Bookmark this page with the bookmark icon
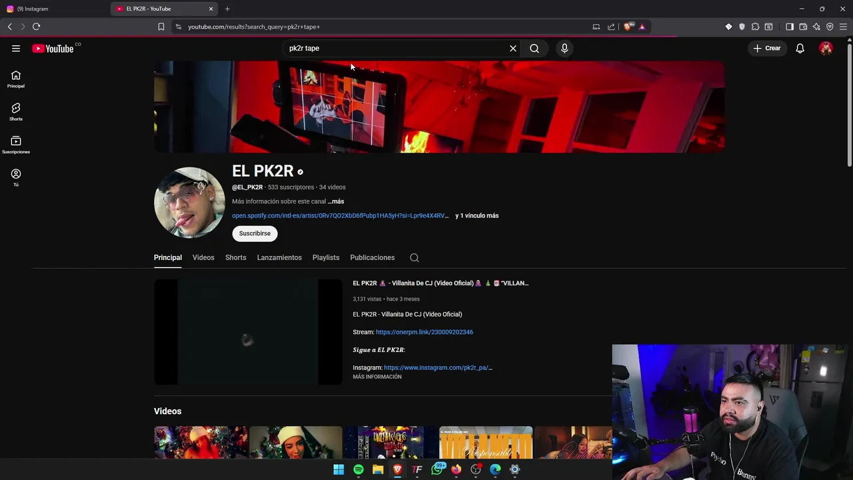 [161, 27]
